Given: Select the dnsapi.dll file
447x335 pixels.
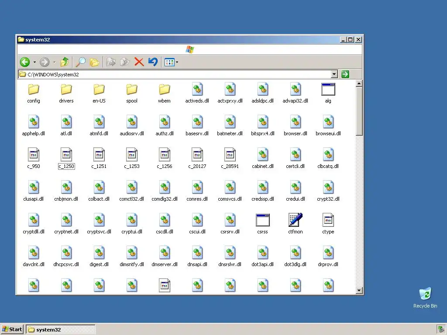Looking at the screenshot, I should (x=197, y=257).
